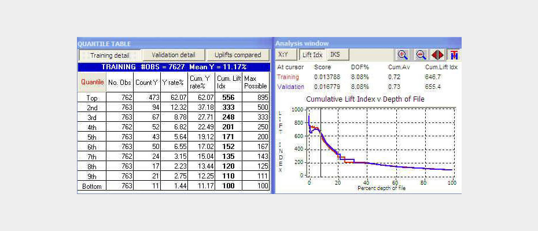The width and height of the screenshot is (538, 231).
Task: Click the Cum. Lift Idx column header
Action: tap(228, 82)
